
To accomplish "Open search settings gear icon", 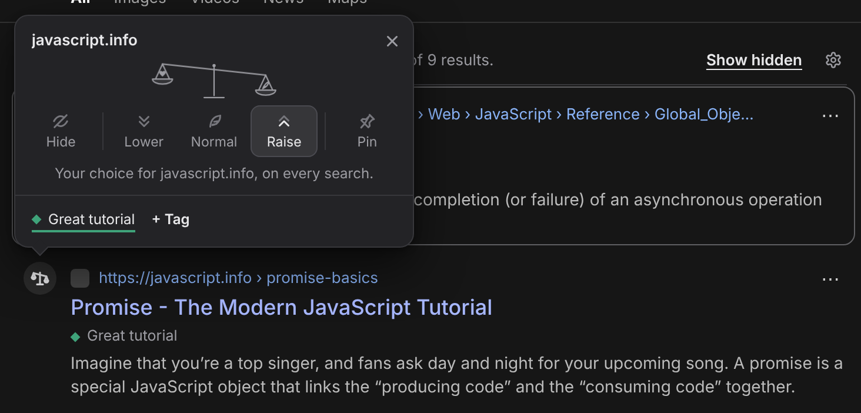I will (833, 60).
